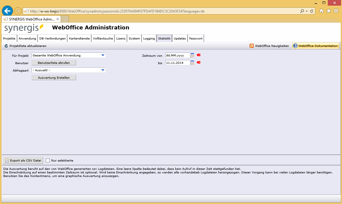Select the Kartendienste tab

coord(79,38)
